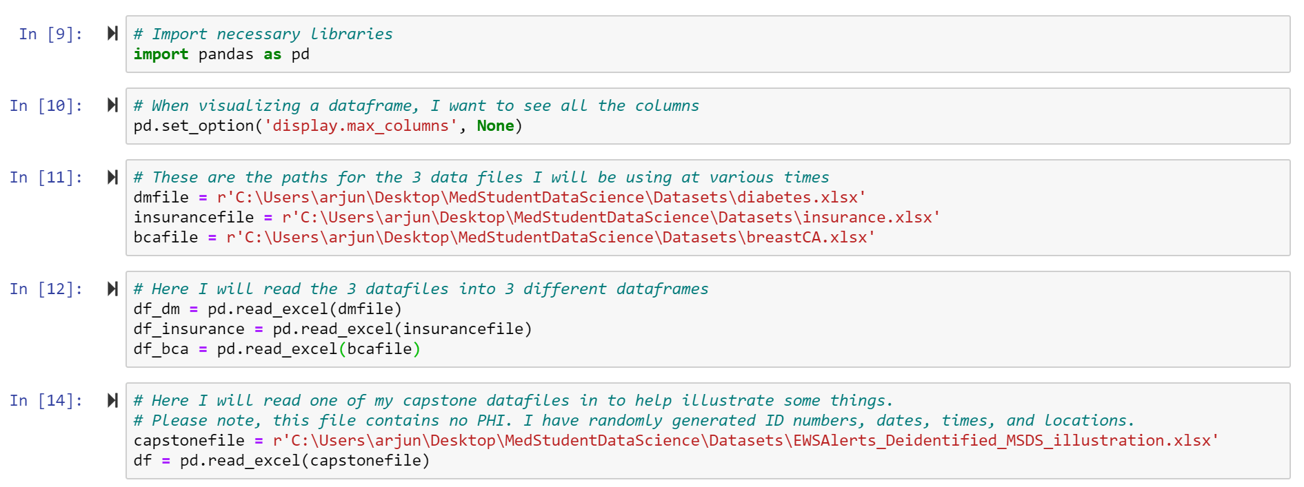
Task: Select the In [10] cell prompt
Action: (x=46, y=105)
